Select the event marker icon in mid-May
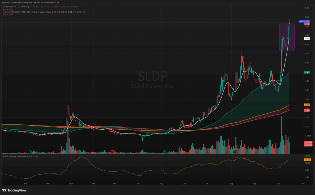 165,151
